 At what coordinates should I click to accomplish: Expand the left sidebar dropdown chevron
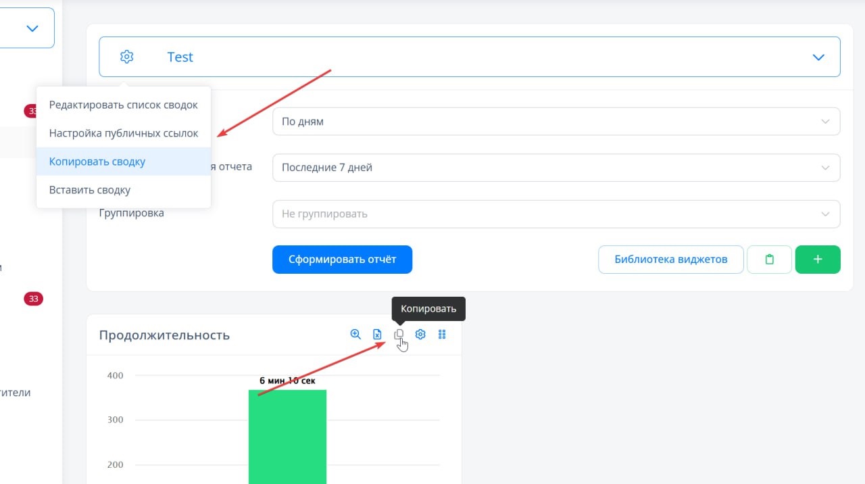pyautogui.click(x=32, y=28)
